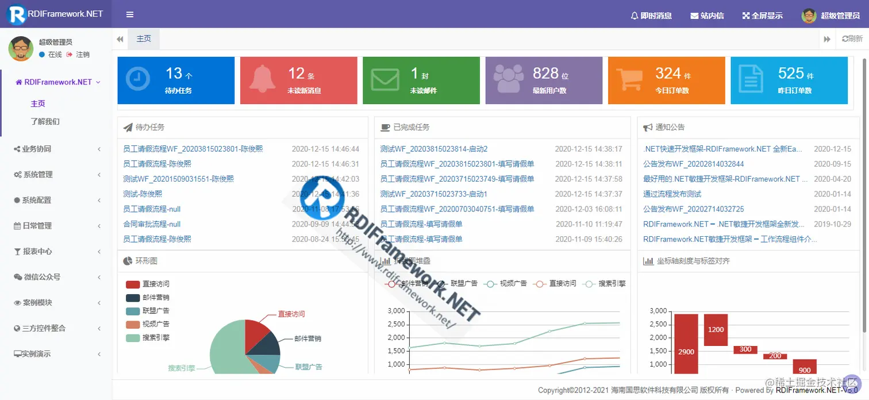Click bell icon on 未读新消息 card
The width and height of the screenshot is (869, 400).
click(x=262, y=79)
